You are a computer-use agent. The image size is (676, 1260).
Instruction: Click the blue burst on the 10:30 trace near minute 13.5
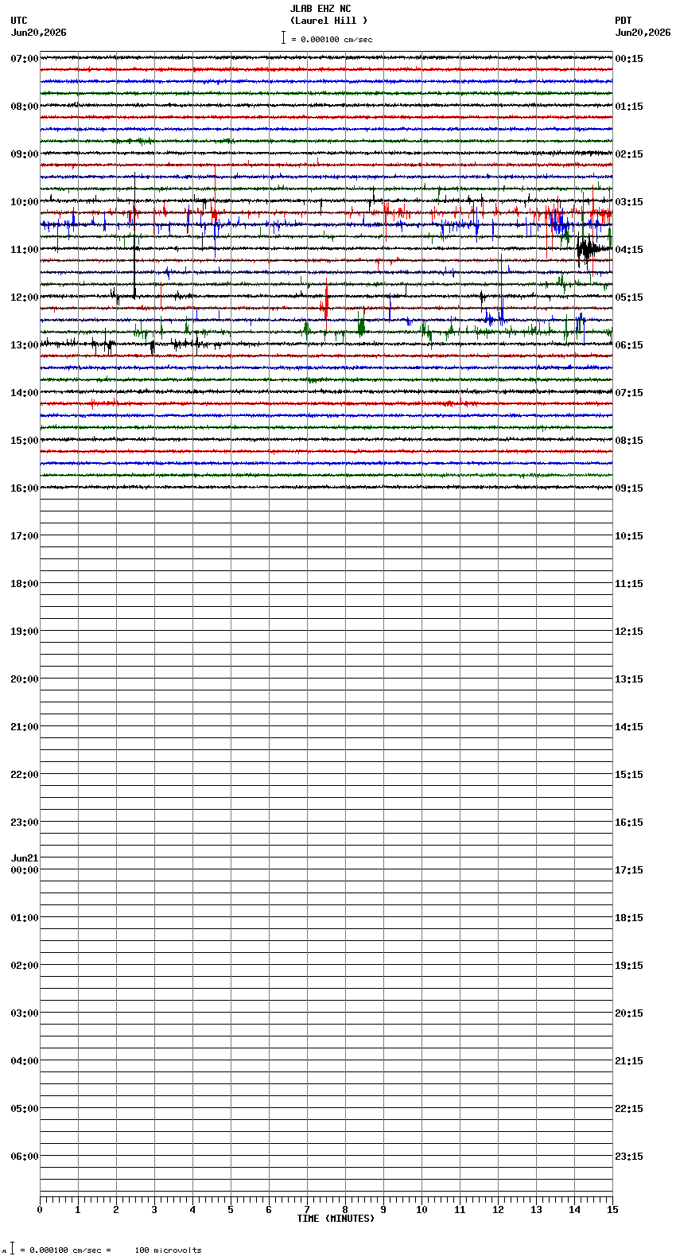[x=560, y=223]
